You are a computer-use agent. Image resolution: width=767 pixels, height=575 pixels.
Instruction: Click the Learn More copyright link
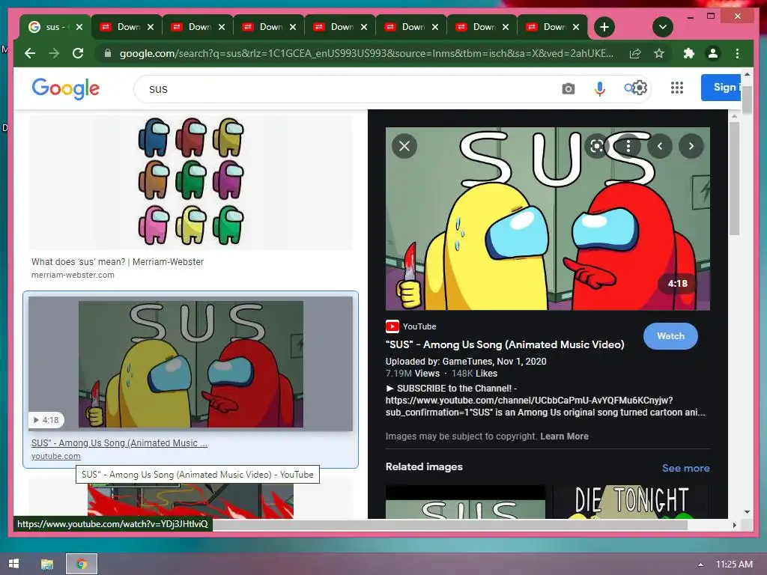pos(564,436)
